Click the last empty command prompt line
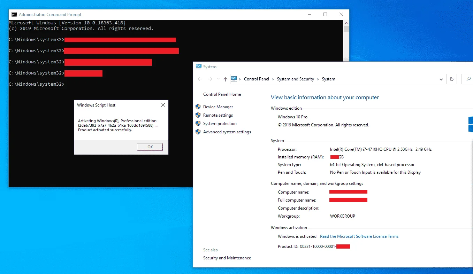The height and width of the screenshot is (274, 473). click(x=37, y=84)
